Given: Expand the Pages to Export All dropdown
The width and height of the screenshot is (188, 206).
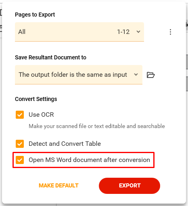Looking at the screenshot, I should [79, 32].
